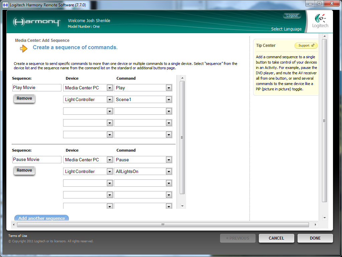Open third empty command dropdown in Pause Movie

pos(143,183)
